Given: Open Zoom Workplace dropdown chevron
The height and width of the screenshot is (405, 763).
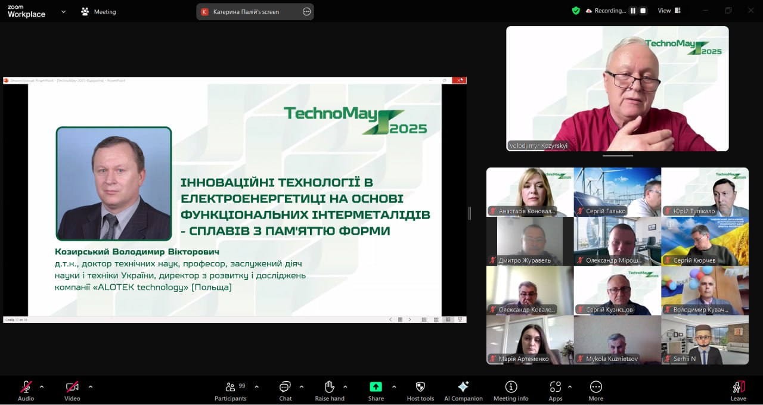Looking at the screenshot, I should point(64,11).
